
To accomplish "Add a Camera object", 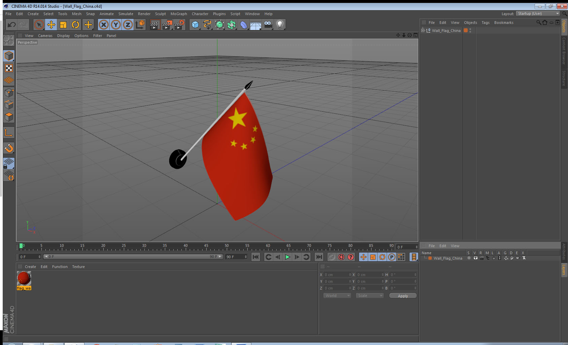I will [x=268, y=25].
